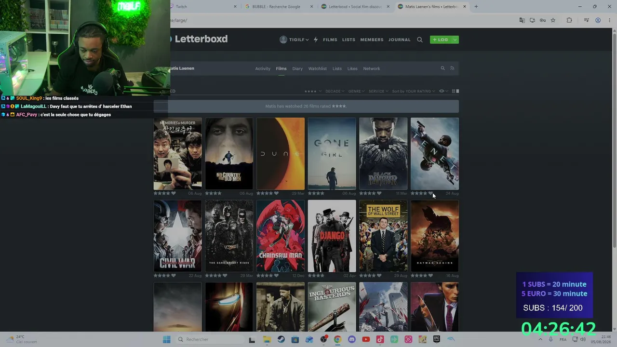Open the Chrome profile icon
This screenshot has width=617, height=347.
598,20
